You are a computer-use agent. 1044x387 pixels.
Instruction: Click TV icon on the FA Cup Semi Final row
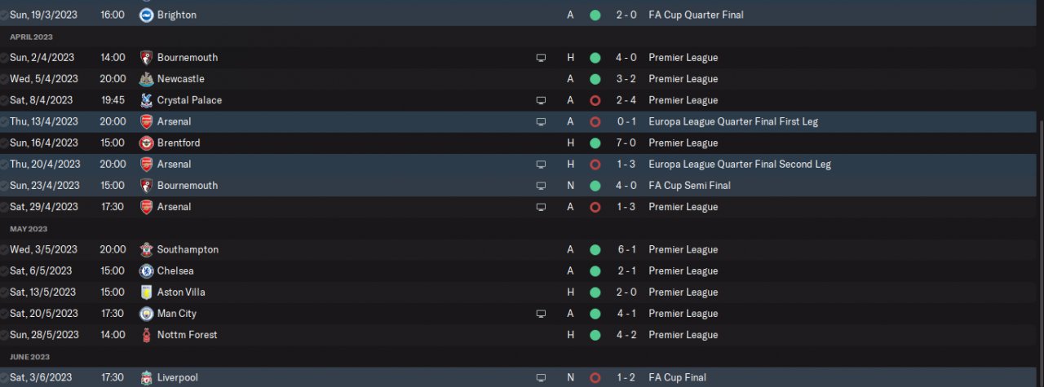pos(540,186)
